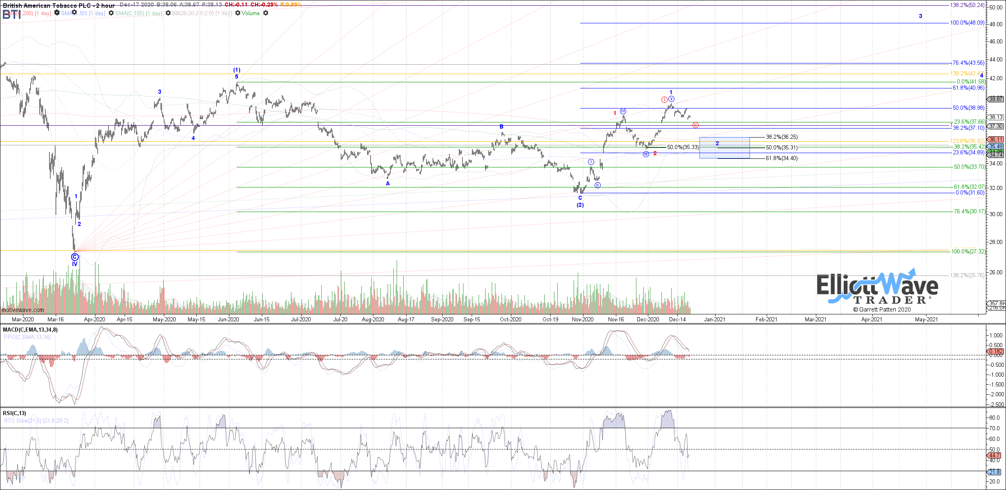Select the 61.8%(34.40) retracement label

[782, 158]
